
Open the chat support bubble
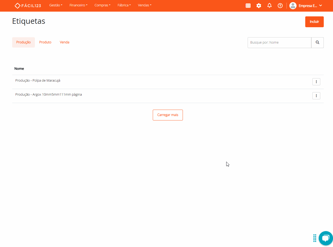pyautogui.click(x=326, y=238)
